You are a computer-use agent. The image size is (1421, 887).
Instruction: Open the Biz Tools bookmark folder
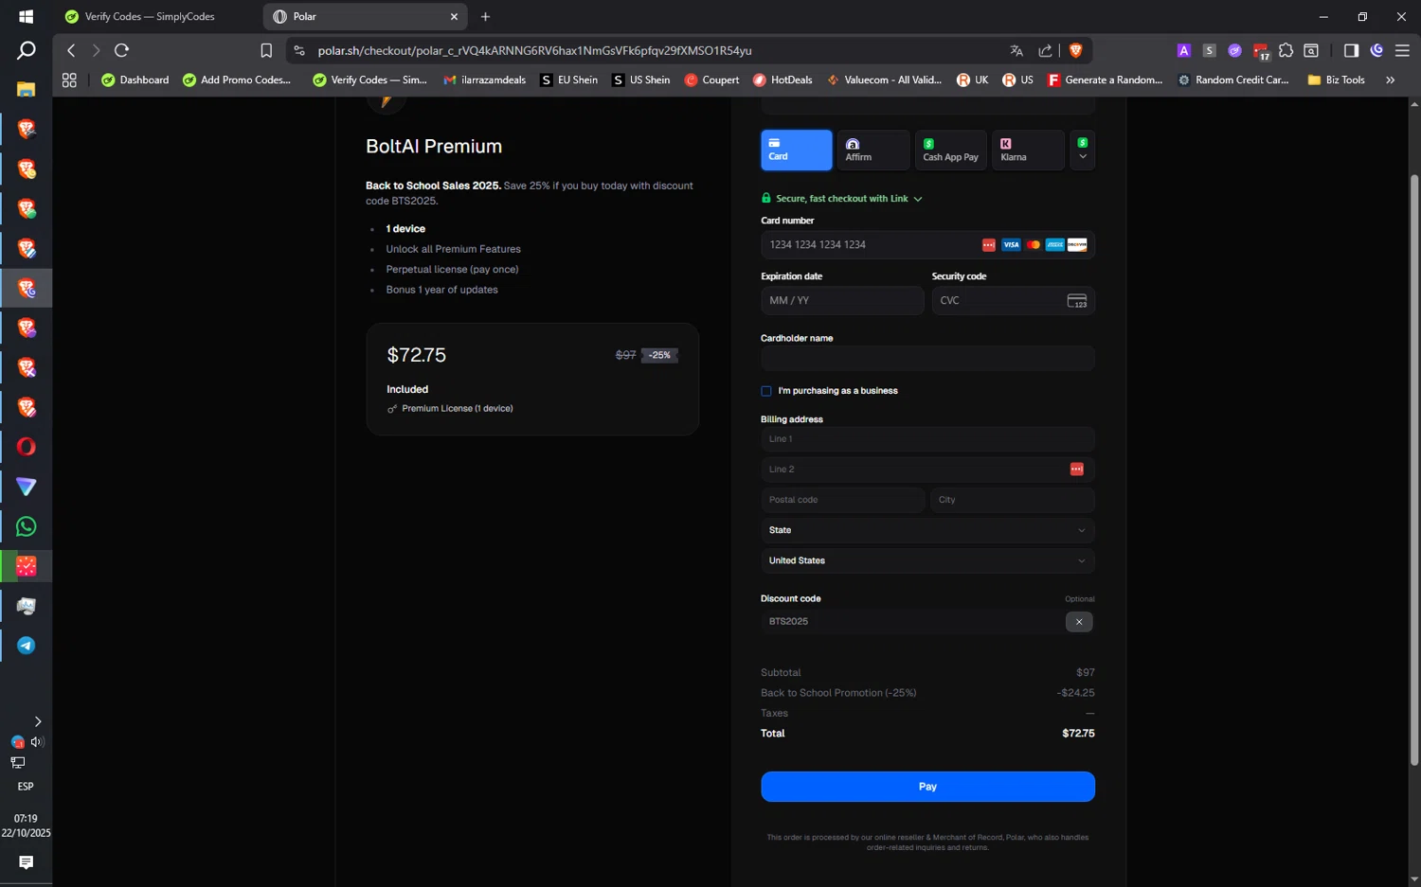(1336, 80)
